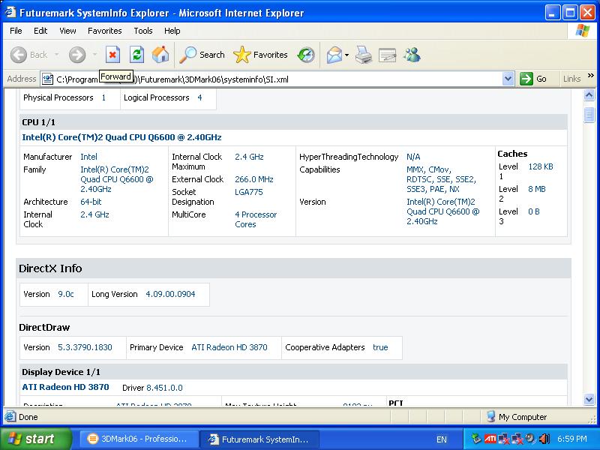
Task: Click the Search toolbar button
Action: point(202,55)
